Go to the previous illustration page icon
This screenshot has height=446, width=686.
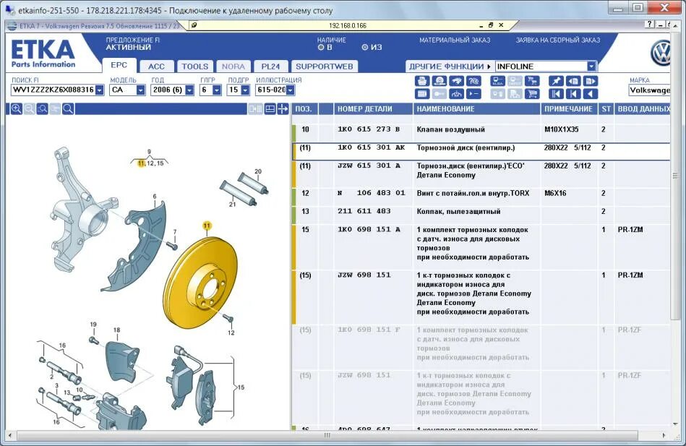573,81
